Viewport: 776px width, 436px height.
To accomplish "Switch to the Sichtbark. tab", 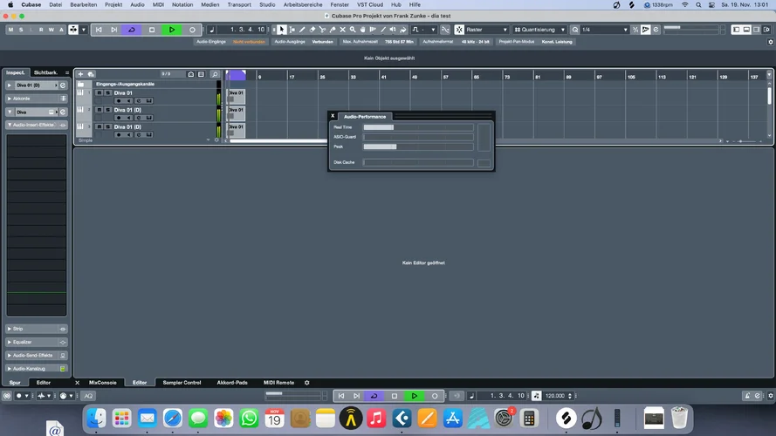I will tap(45, 72).
